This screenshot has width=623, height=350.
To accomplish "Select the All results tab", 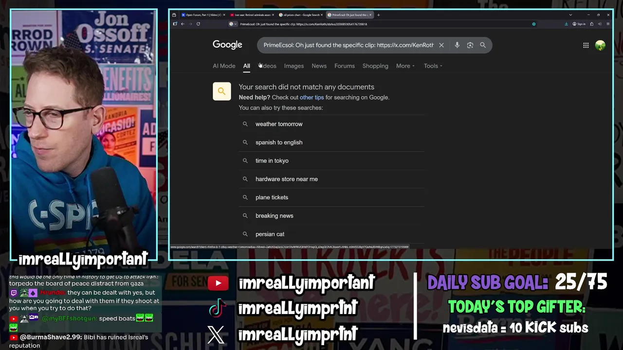I will [247, 66].
